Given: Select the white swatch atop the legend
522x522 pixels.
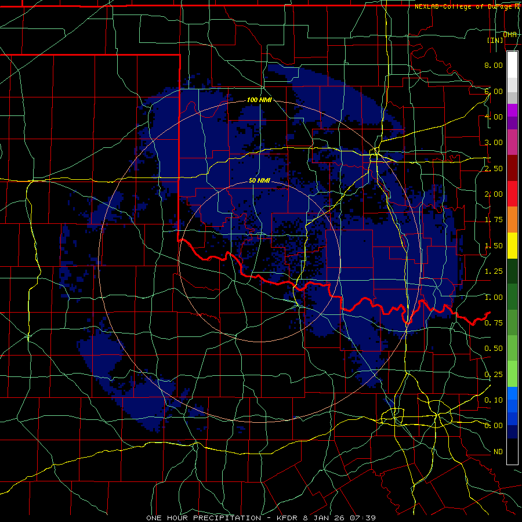Looking at the screenshot, I should tap(512, 65).
